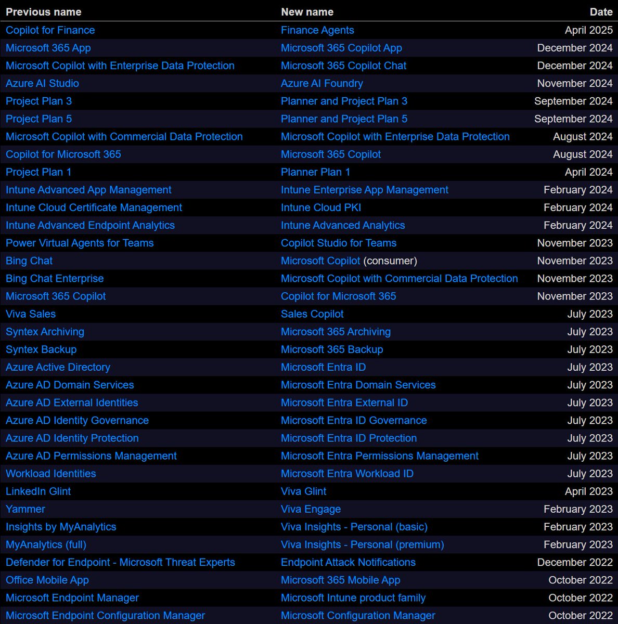This screenshot has height=624, width=618.
Task: Open the Microsoft 365 Archiving link
Action: pos(336,331)
